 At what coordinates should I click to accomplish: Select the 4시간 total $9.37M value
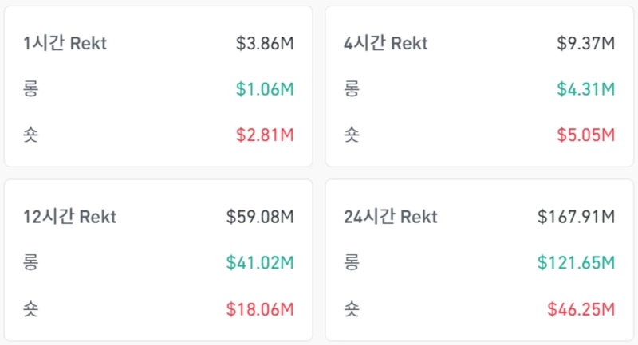click(585, 43)
